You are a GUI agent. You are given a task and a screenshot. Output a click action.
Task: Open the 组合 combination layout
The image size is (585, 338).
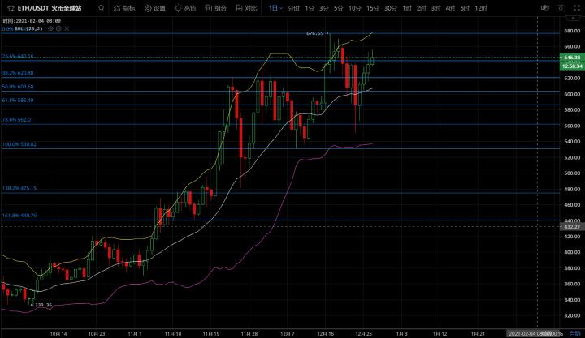pyautogui.click(x=216, y=8)
